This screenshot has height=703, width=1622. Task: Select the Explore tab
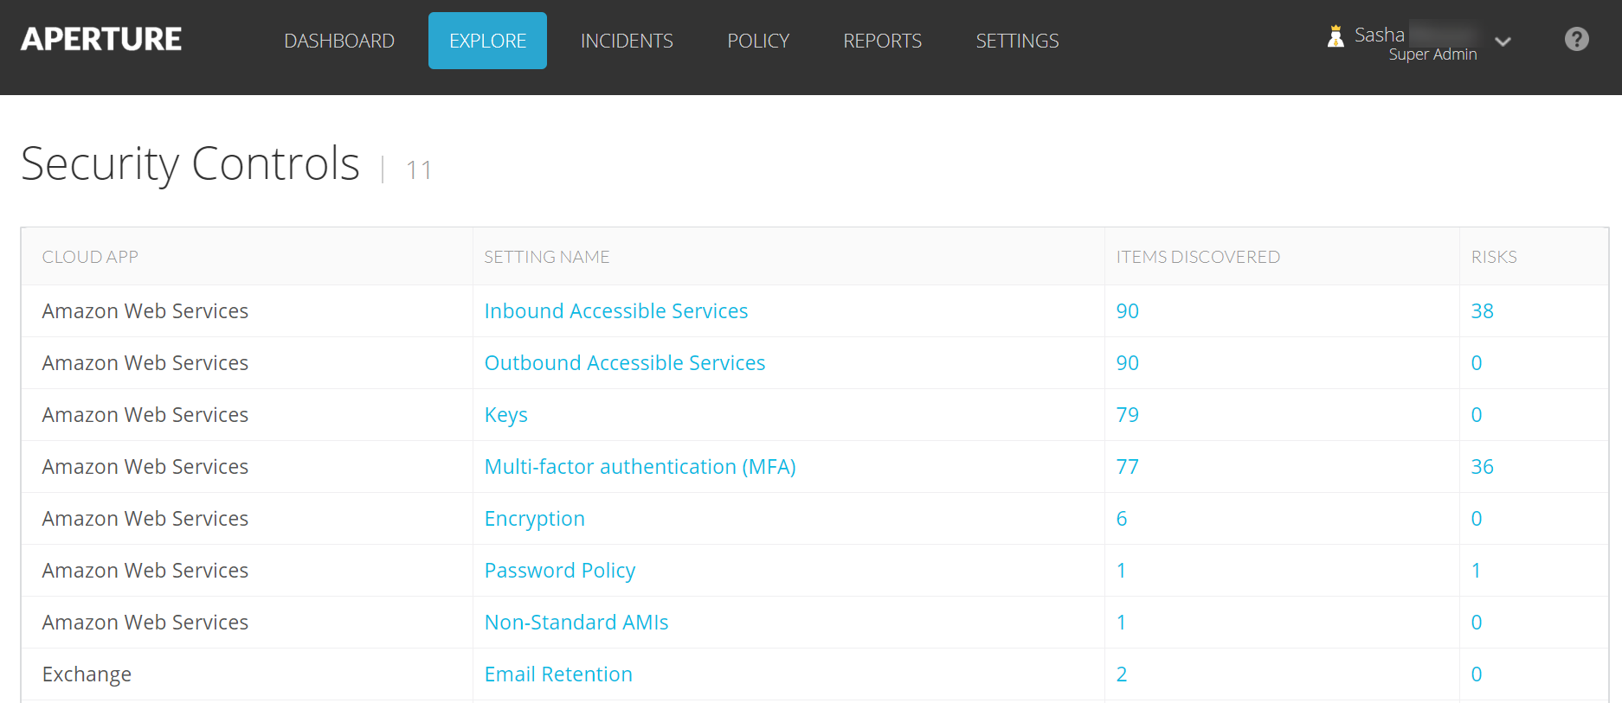487,41
